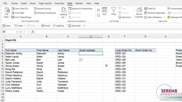
Task: Click the Flash Fill Options smart tag
Action: (81, 60)
